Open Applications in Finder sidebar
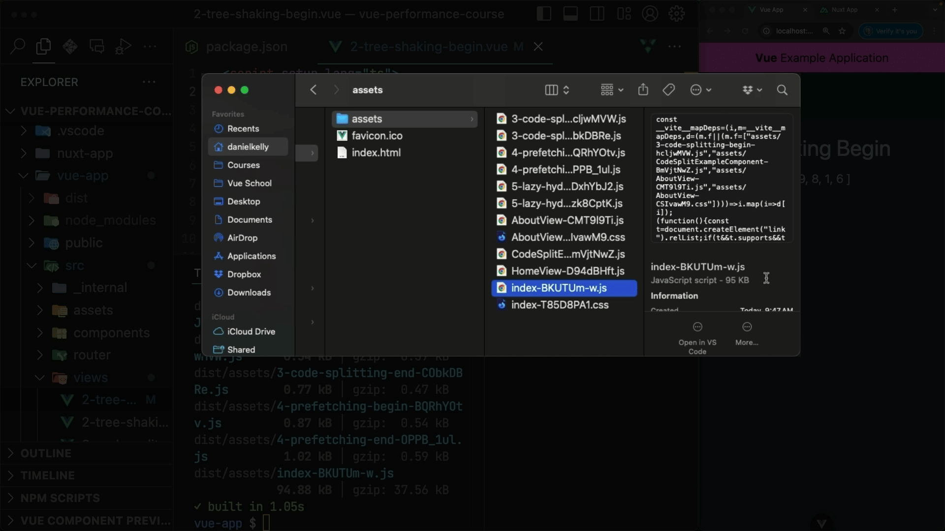945x531 pixels. pyautogui.click(x=248, y=256)
